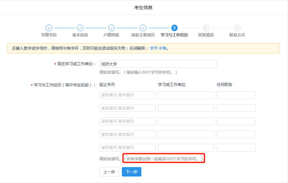The image size is (288, 183).
Task: Click step 6 奖惩情况 circle
Action: tap(206, 28)
